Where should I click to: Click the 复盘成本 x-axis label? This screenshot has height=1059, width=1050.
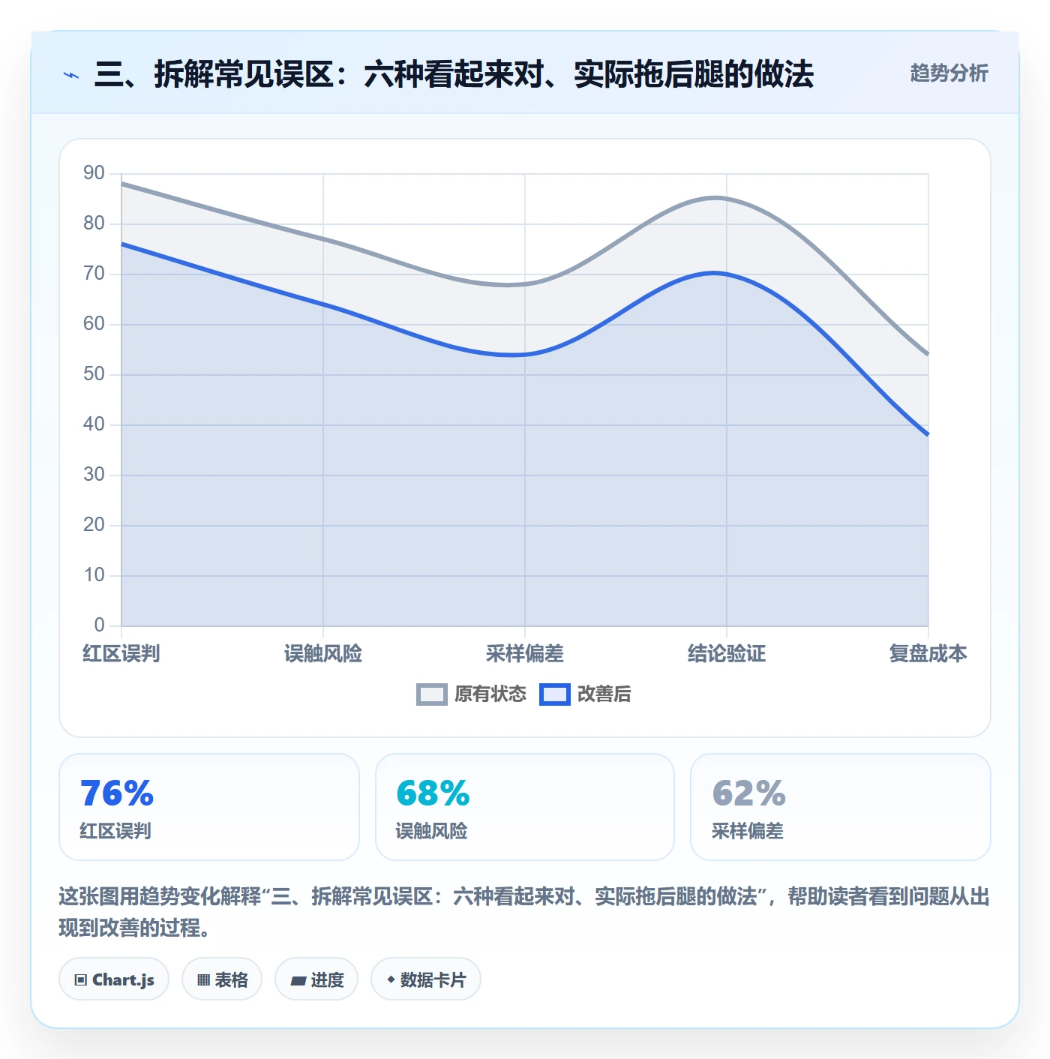[928, 653]
